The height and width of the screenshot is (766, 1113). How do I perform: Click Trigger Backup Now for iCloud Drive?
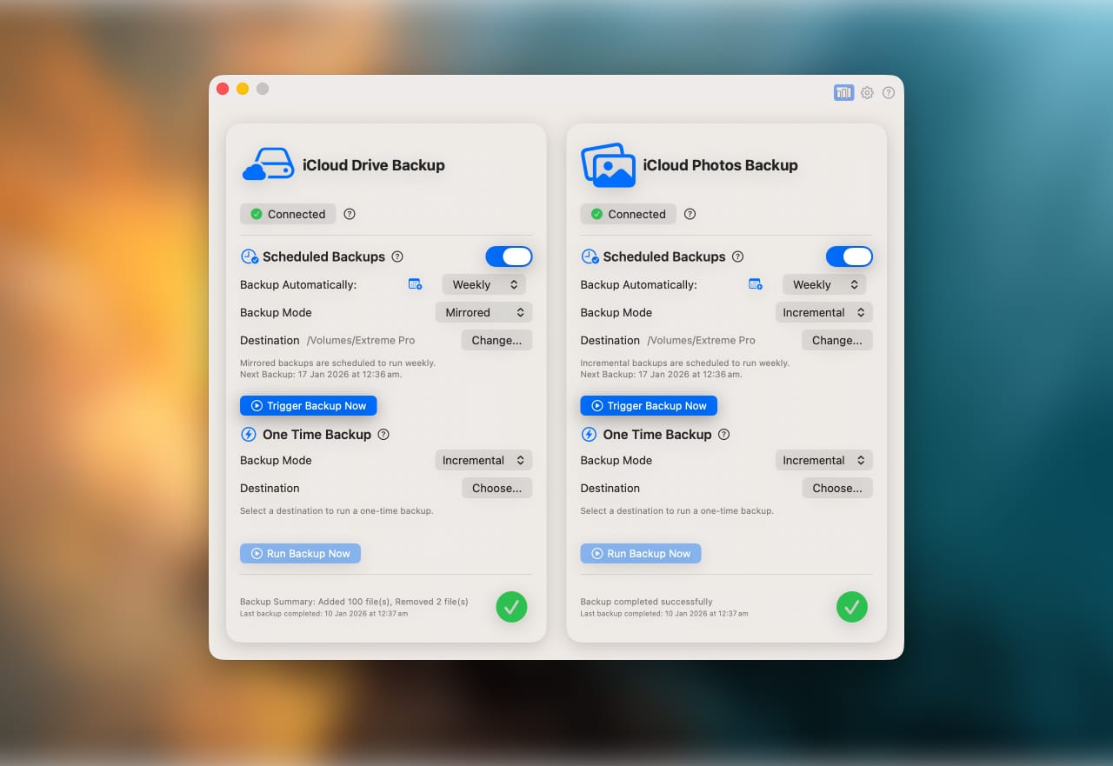tap(309, 405)
